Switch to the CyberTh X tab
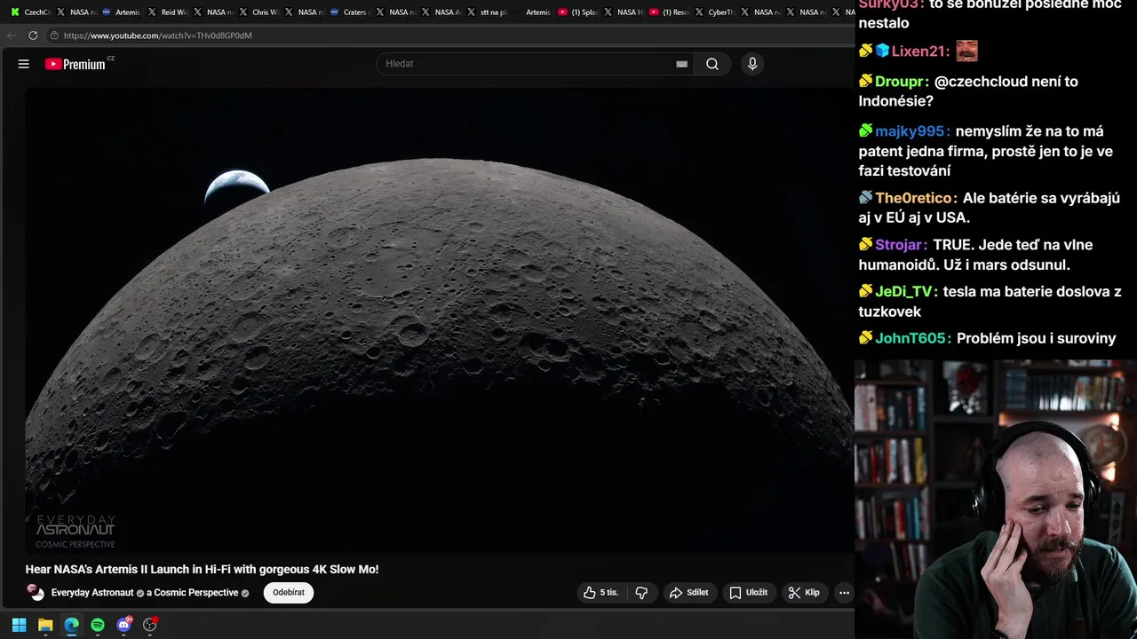The image size is (1137, 639). 715,12
